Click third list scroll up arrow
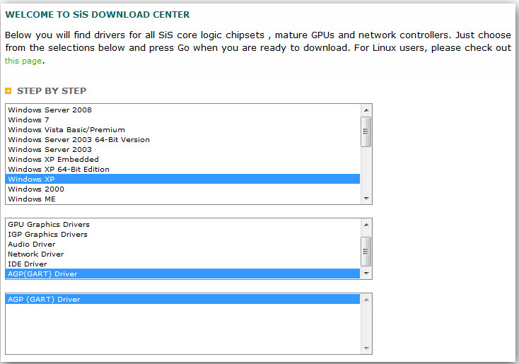Screen dimensions: 519x364 click(x=366, y=300)
